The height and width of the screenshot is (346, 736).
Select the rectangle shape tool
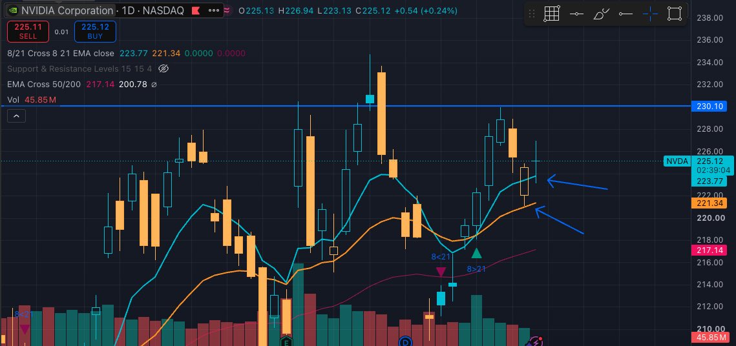coord(675,14)
